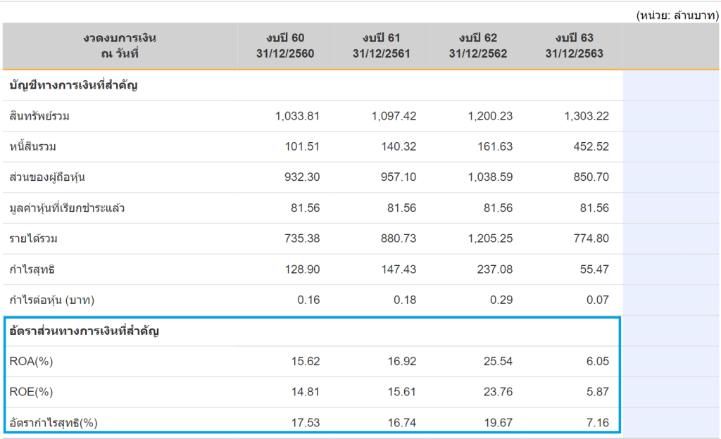The height and width of the screenshot is (439, 721).
Task: Click the บัญชีทางการเงินที่สำคัญ section heading
Action: point(73,86)
